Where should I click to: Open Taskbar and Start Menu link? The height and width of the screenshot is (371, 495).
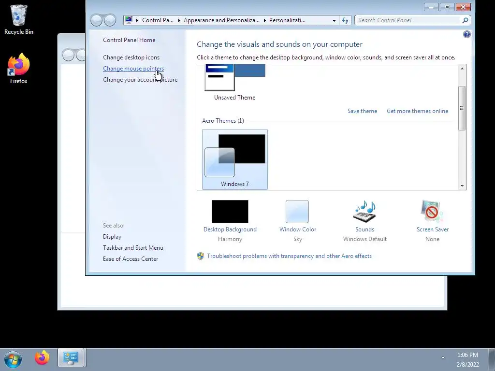click(133, 248)
